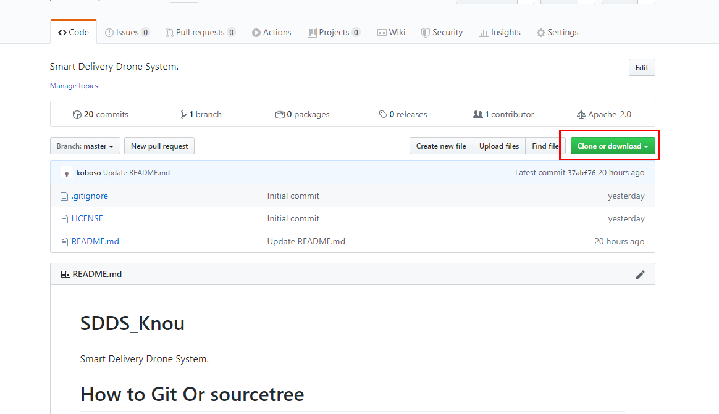Viewport: 719px width, 414px height.
Task: Click the contributor people icon
Action: (x=478, y=115)
